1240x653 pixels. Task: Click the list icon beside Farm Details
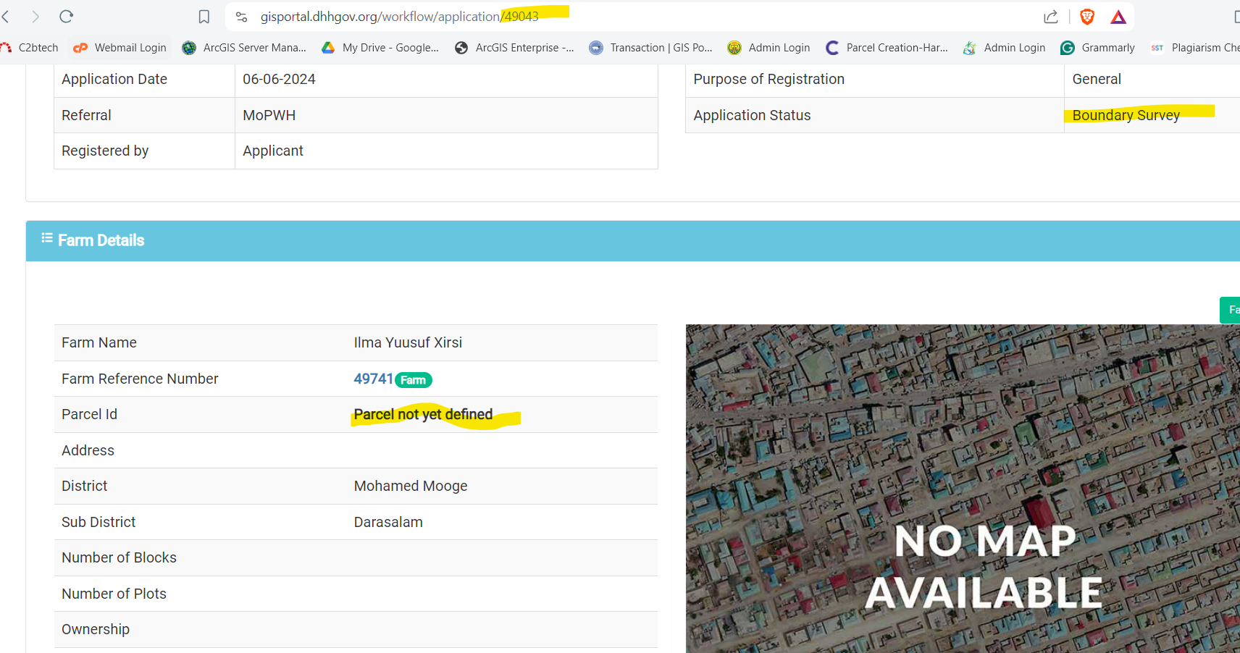pyautogui.click(x=47, y=238)
